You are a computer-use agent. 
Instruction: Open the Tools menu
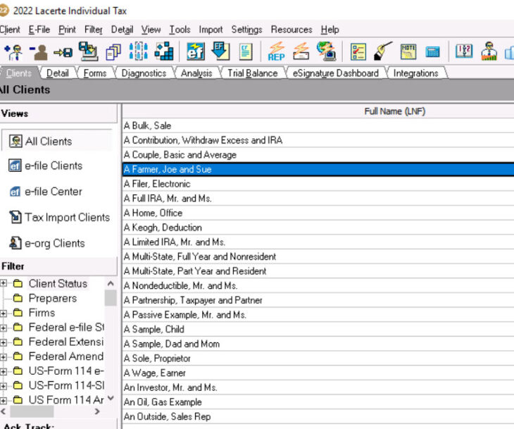[180, 30]
